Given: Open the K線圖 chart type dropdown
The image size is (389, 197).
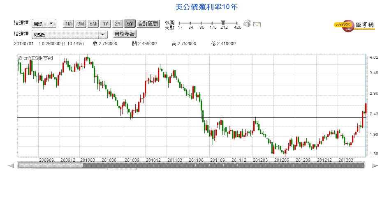Looking at the screenshot, I should [66, 34].
